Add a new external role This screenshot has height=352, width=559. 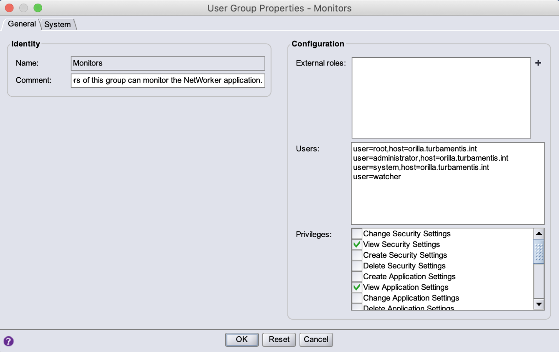pyautogui.click(x=538, y=63)
